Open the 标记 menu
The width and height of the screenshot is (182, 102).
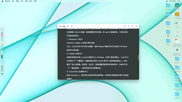(22, 1)
